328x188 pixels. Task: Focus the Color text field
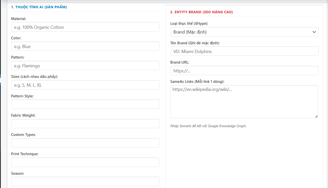point(85,46)
